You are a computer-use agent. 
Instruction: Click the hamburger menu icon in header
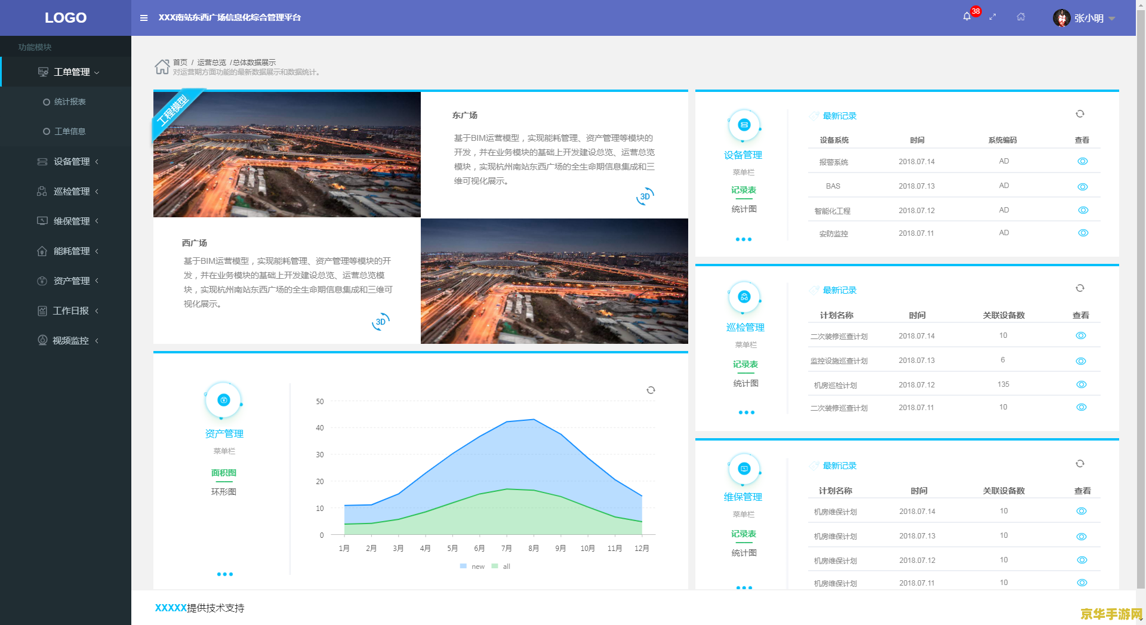tap(144, 18)
